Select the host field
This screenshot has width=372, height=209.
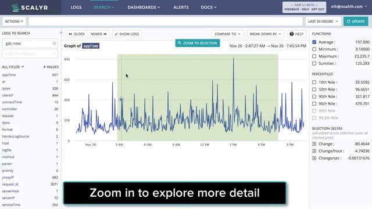coord(5,143)
